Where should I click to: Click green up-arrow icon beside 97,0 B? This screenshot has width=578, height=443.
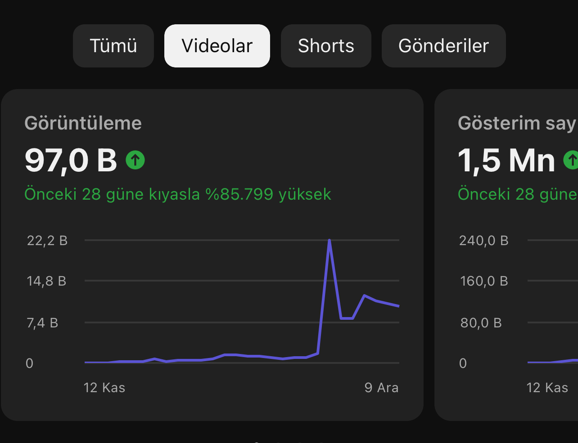click(x=135, y=160)
